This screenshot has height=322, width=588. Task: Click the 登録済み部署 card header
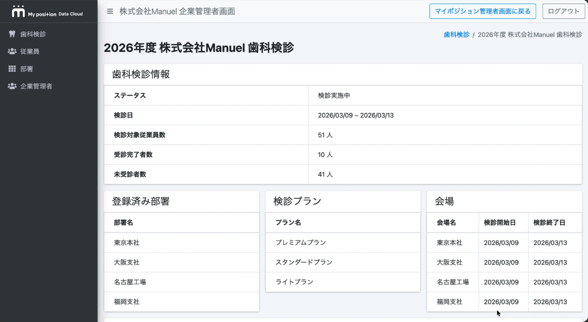click(x=181, y=201)
